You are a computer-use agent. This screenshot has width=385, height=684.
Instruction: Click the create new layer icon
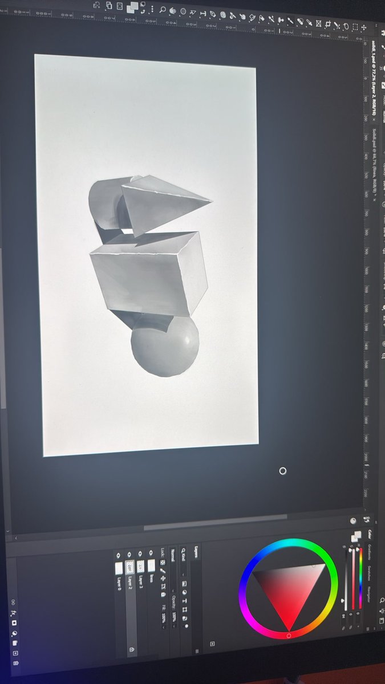(15, 653)
